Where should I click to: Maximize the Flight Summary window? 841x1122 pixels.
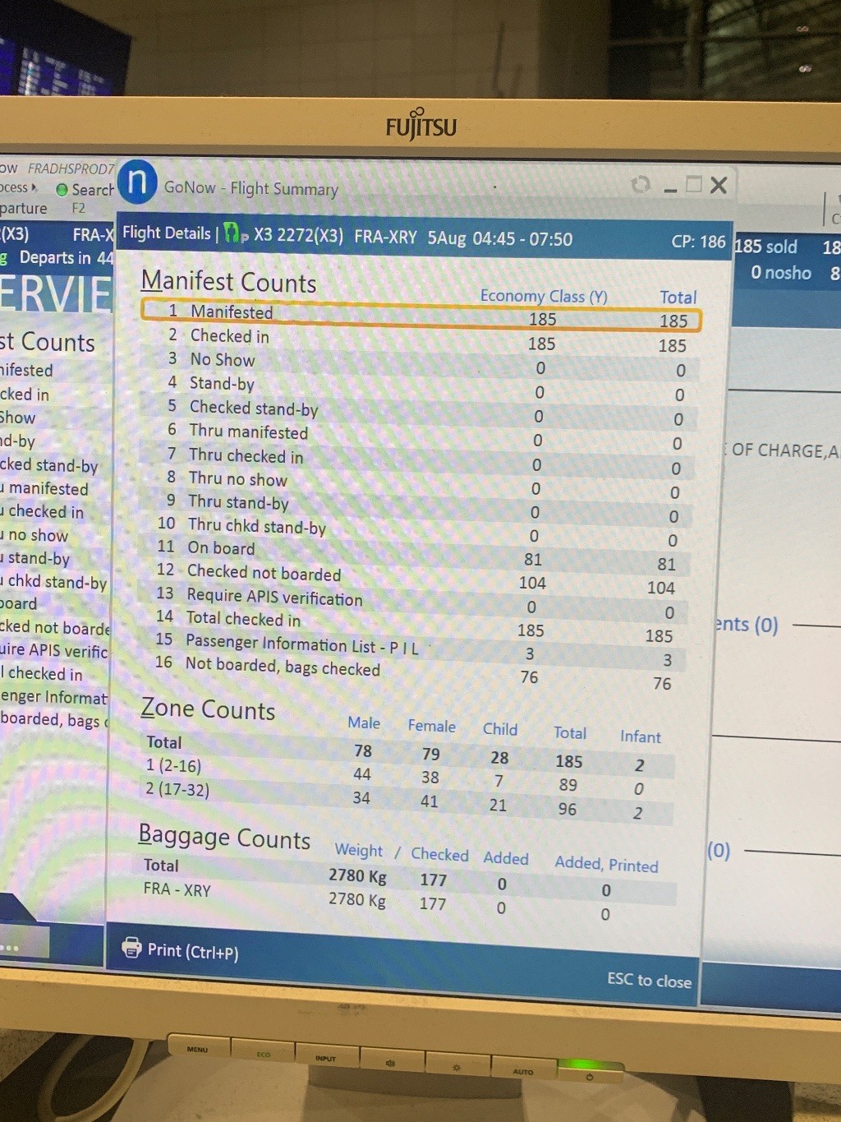point(694,185)
